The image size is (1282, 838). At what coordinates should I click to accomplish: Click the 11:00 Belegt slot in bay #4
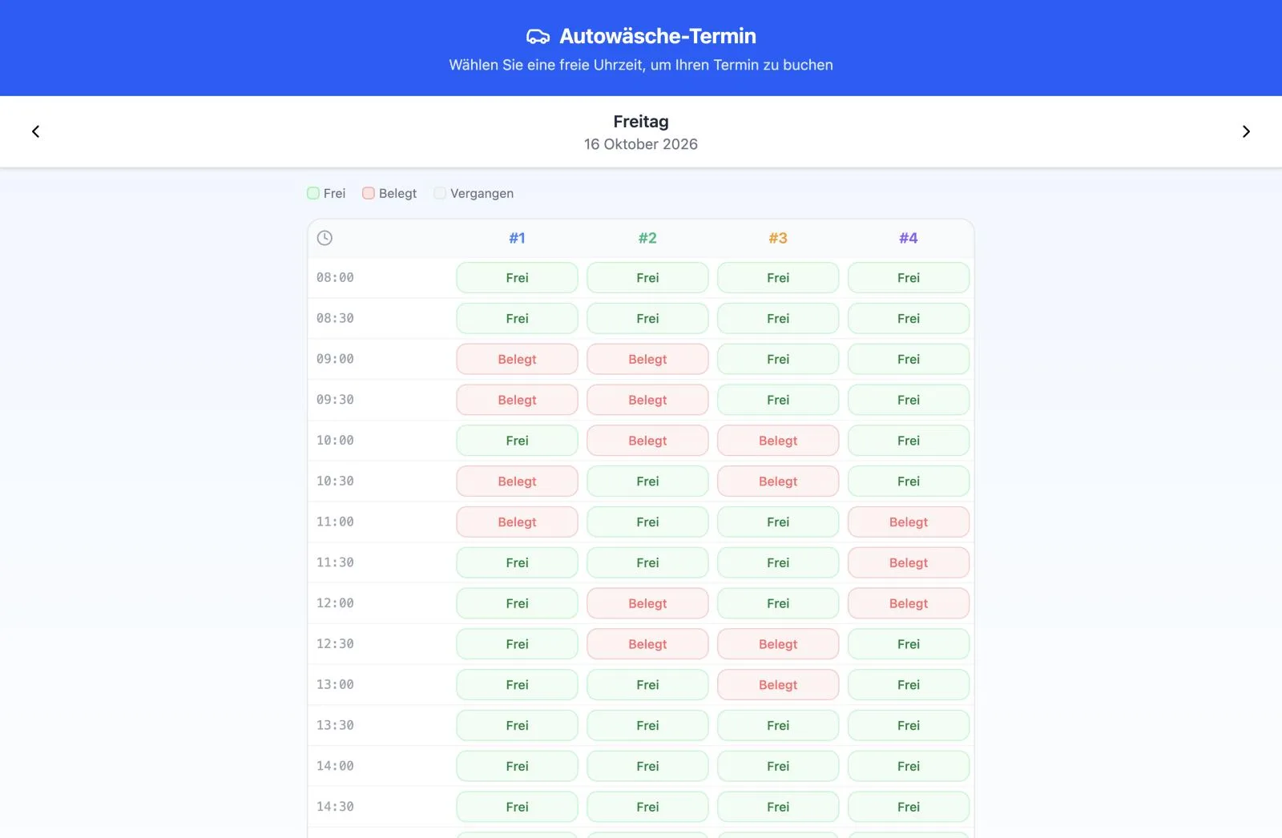pyautogui.click(x=909, y=522)
